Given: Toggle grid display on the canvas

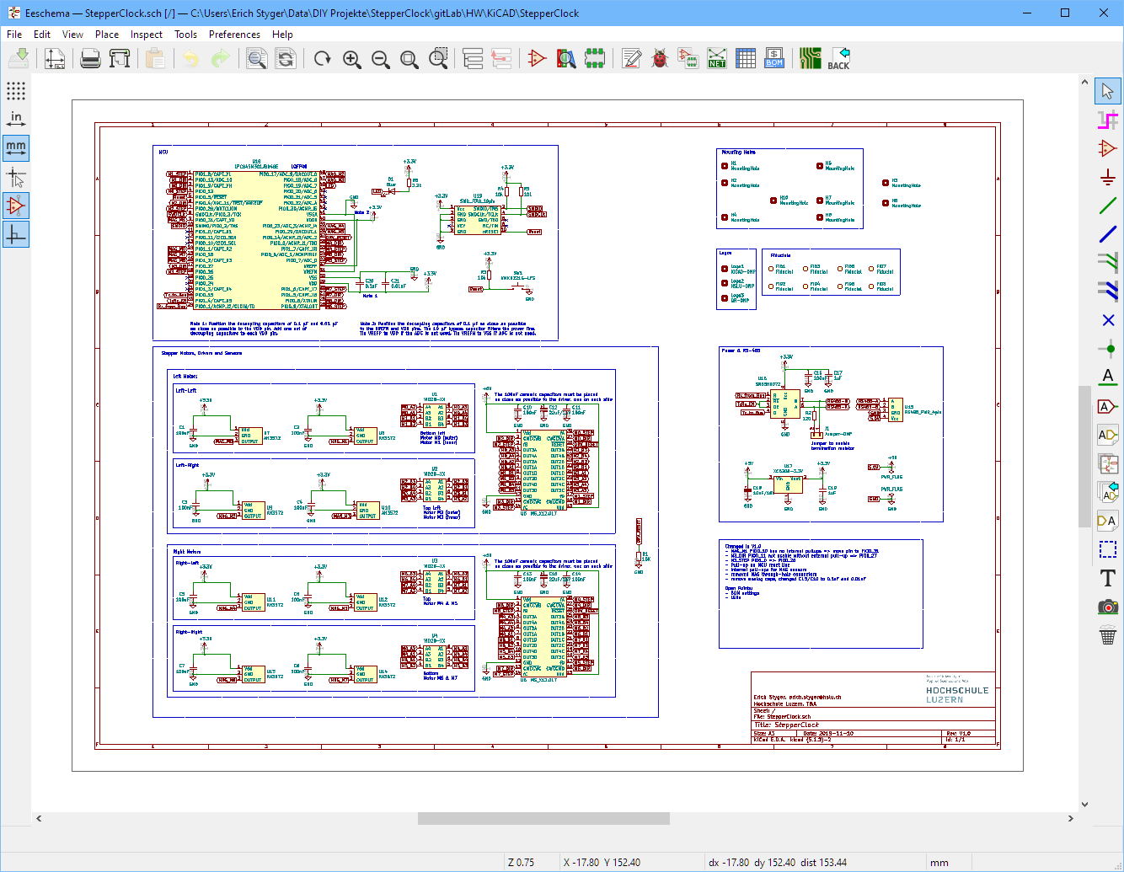Looking at the screenshot, I should (x=16, y=91).
